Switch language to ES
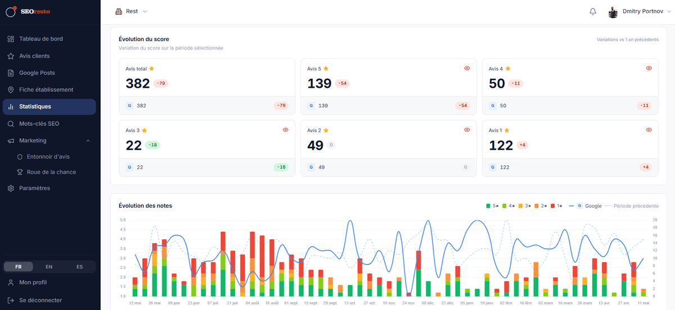675x310 pixels. pos(80,267)
